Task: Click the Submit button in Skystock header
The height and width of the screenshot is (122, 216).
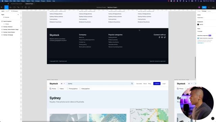Action: pyautogui.click(x=157, y=84)
